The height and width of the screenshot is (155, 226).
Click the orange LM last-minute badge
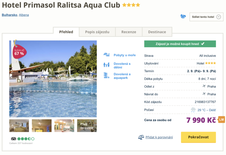coord(222,120)
